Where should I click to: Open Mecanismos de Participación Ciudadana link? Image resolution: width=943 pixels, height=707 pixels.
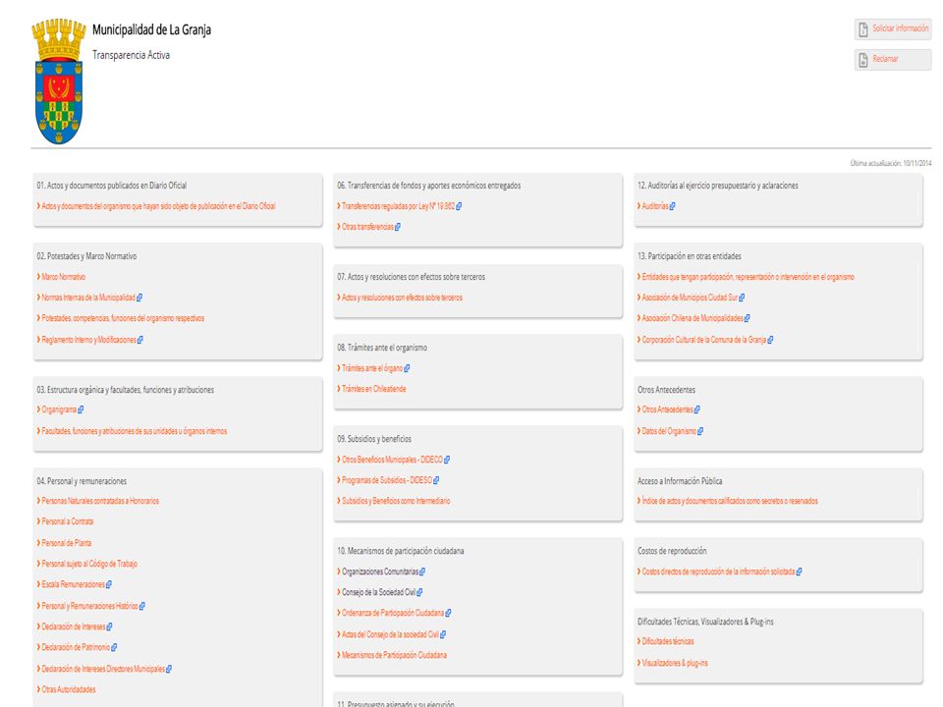click(394, 655)
